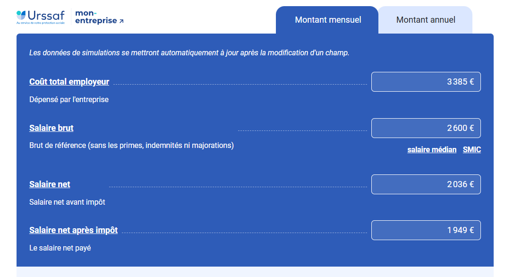Focus the 2 600 € gross salary field
Image resolution: width=505 pixels, height=277 pixels.
pyautogui.click(x=426, y=128)
